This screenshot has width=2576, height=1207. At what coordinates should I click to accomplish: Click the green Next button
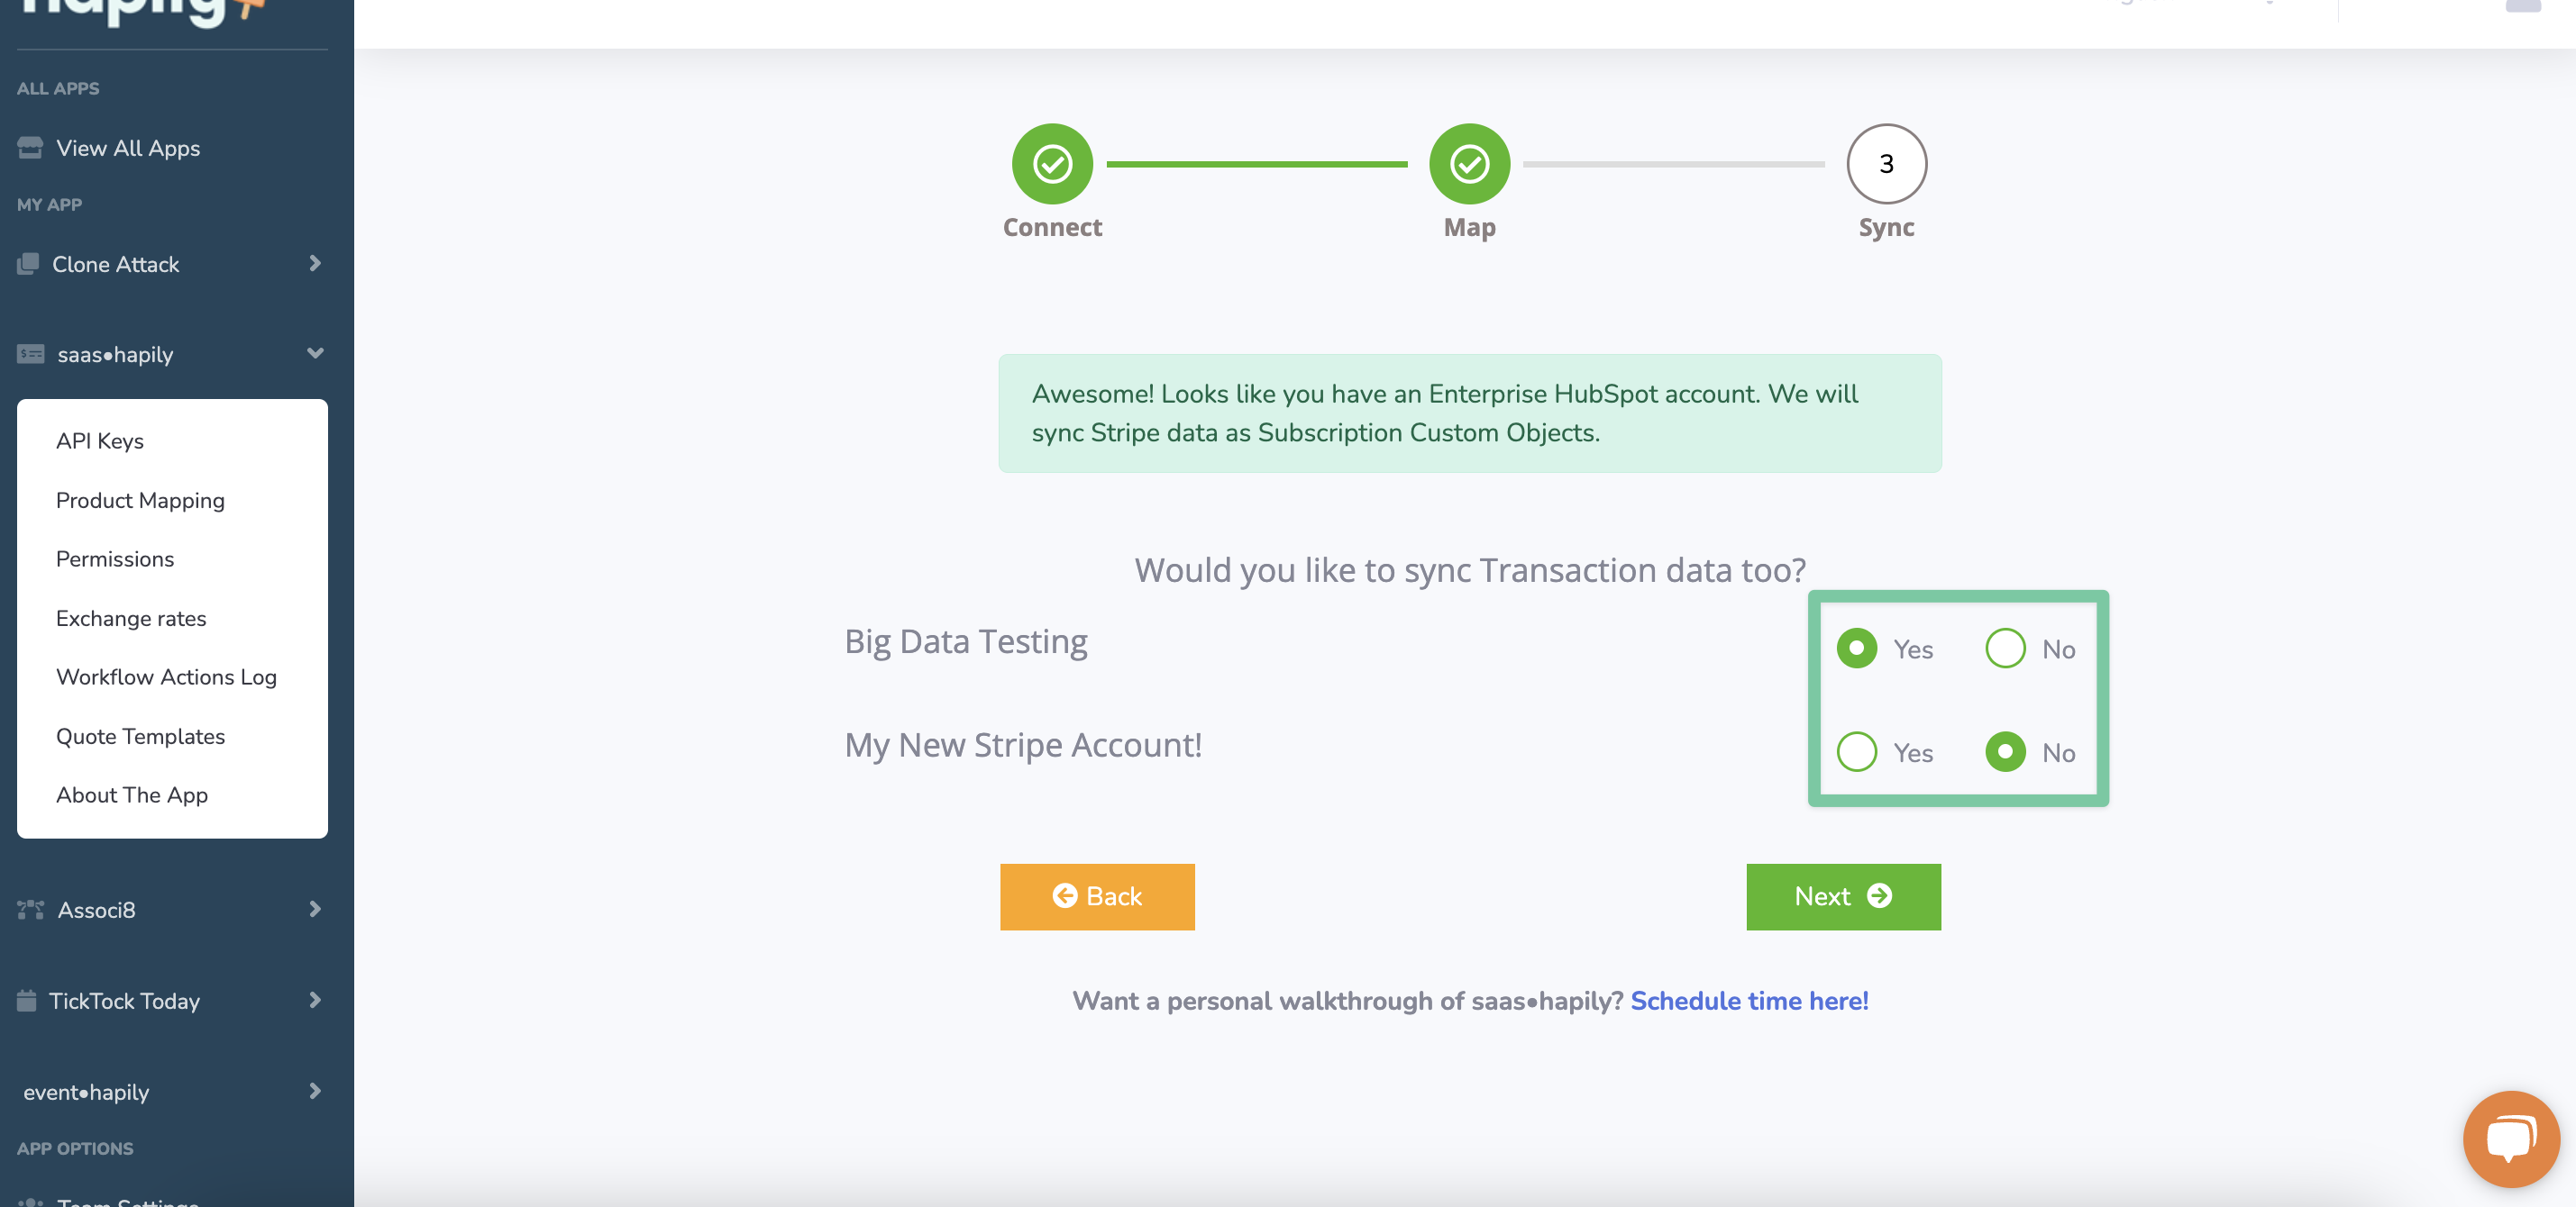[x=1843, y=896]
